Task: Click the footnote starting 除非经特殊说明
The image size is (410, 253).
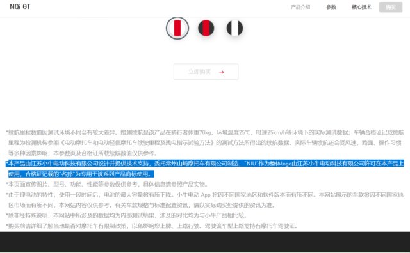Action: tap(126, 215)
